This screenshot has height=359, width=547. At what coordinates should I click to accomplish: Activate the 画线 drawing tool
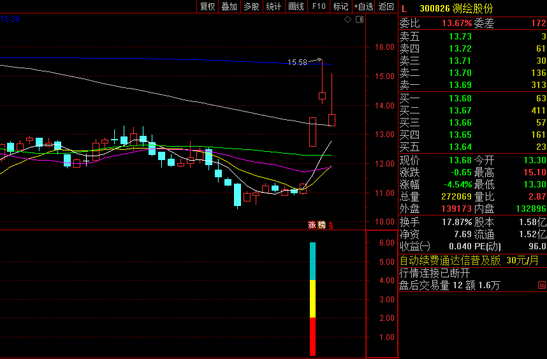pyautogui.click(x=296, y=6)
